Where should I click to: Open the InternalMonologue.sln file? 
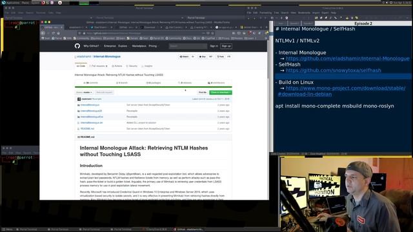[x=92, y=123]
